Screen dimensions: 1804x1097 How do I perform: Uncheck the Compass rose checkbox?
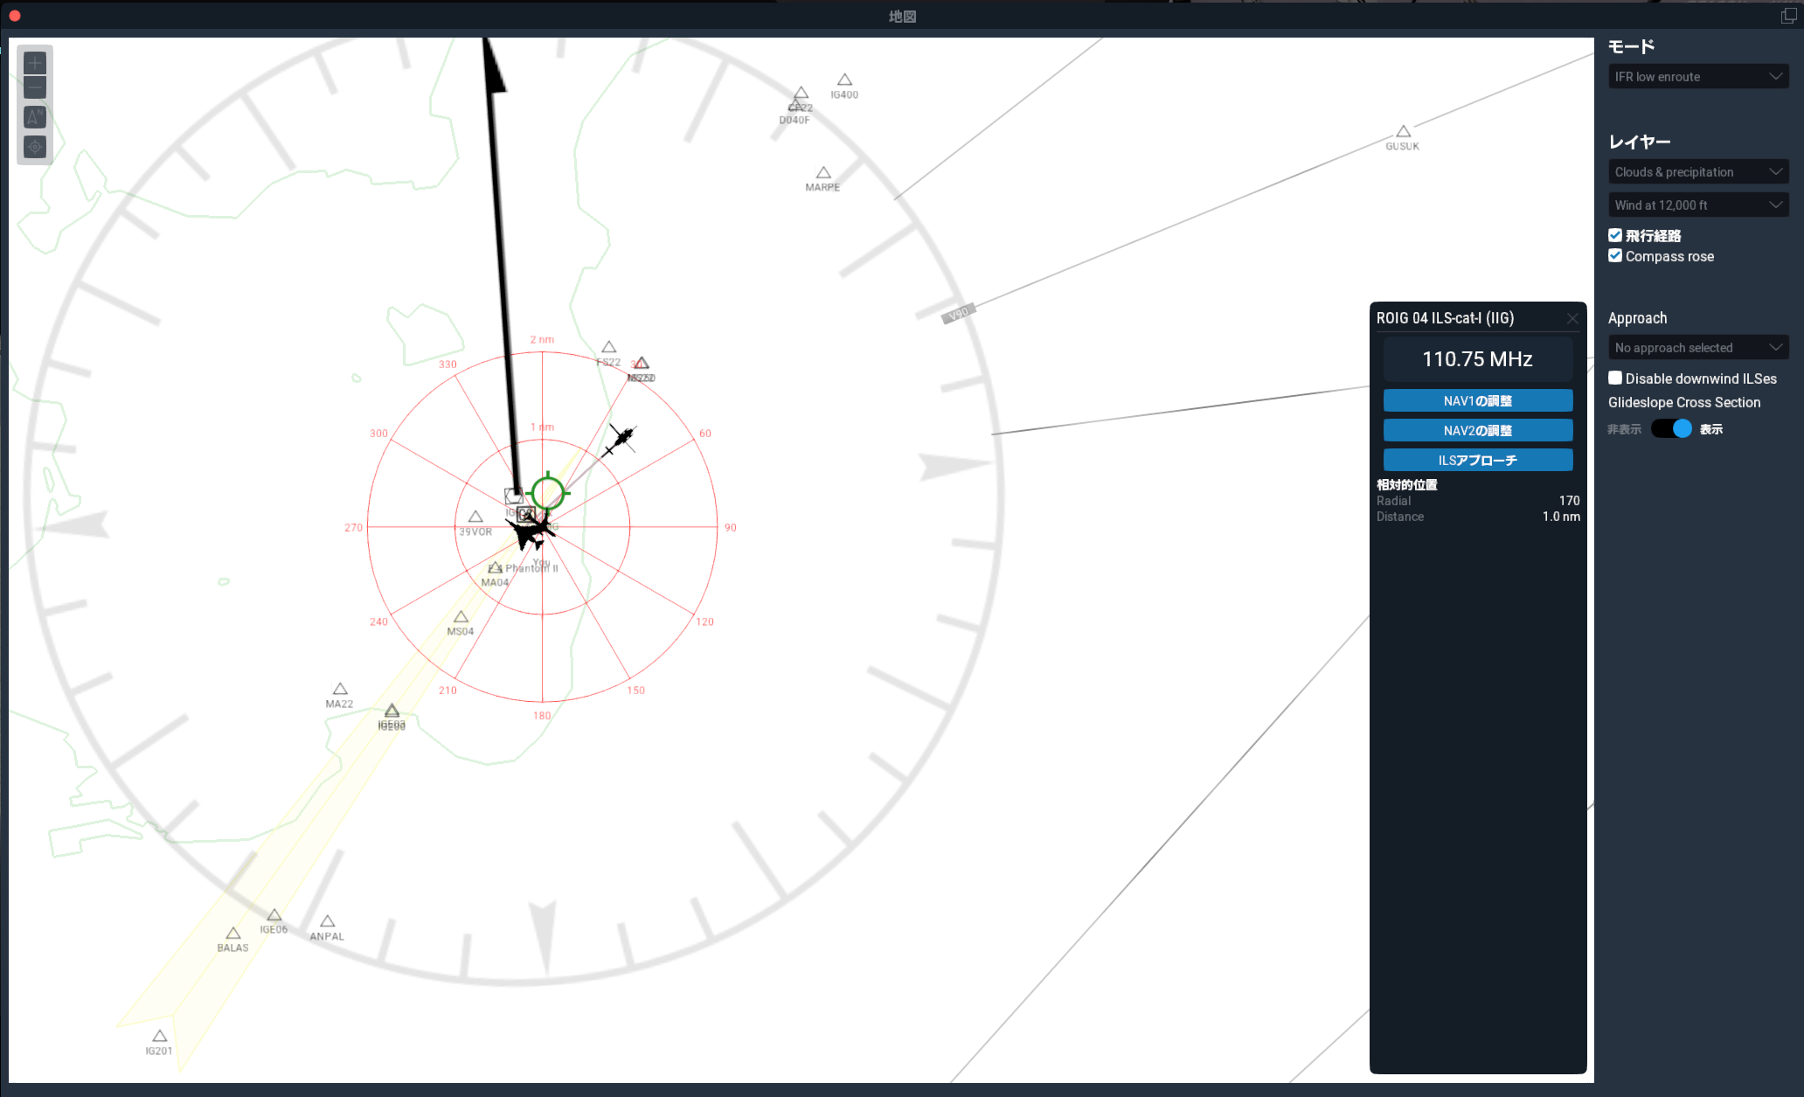tap(1615, 256)
